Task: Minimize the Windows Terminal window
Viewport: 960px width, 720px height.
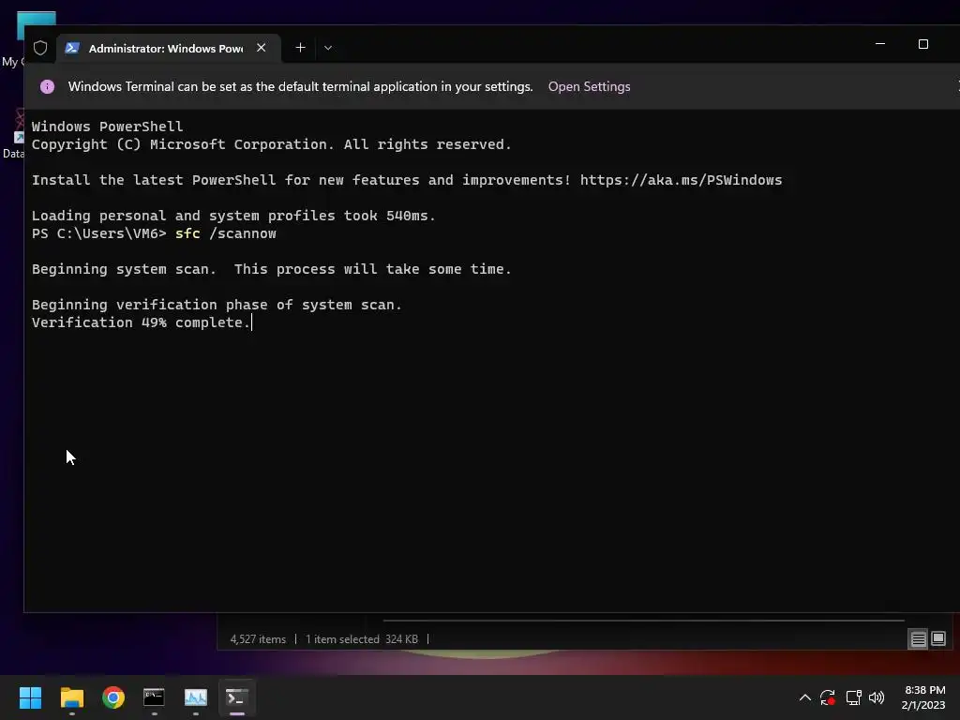Action: pyautogui.click(x=879, y=44)
